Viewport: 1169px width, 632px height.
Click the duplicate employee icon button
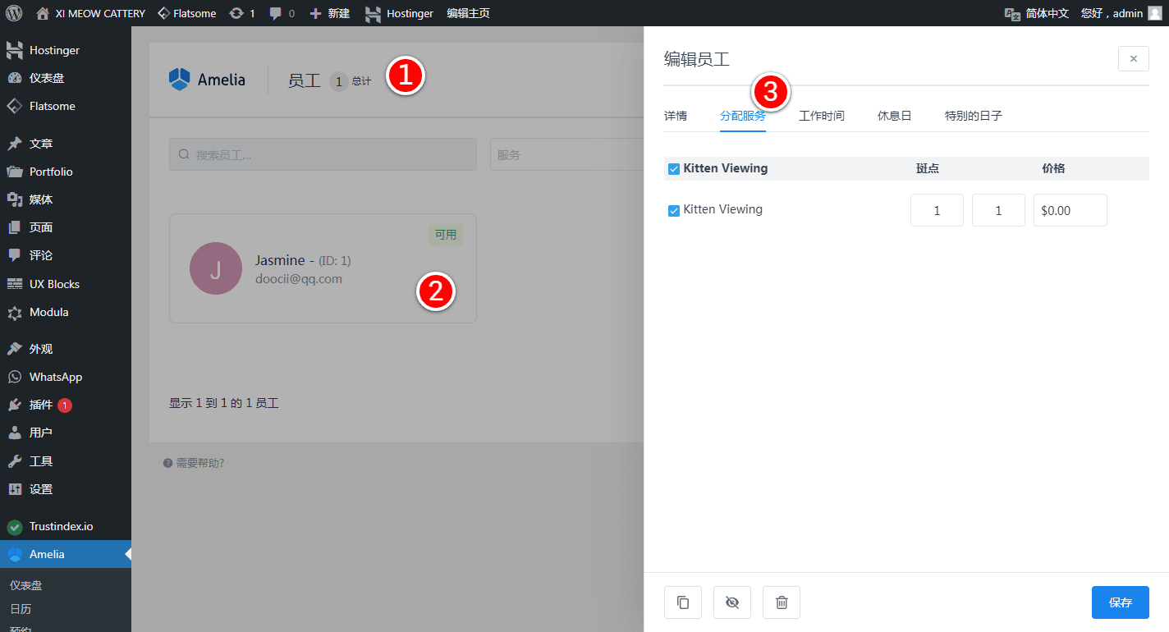click(x=682, y=602)
